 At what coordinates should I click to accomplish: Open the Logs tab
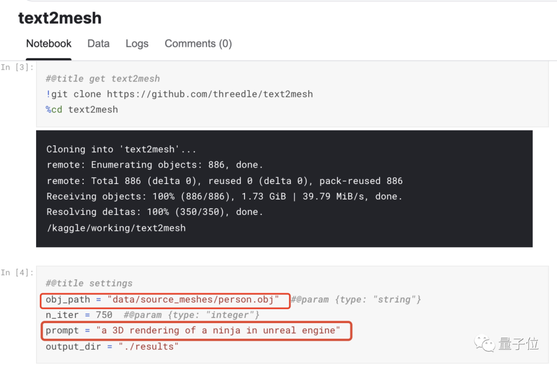pos(137,44)
